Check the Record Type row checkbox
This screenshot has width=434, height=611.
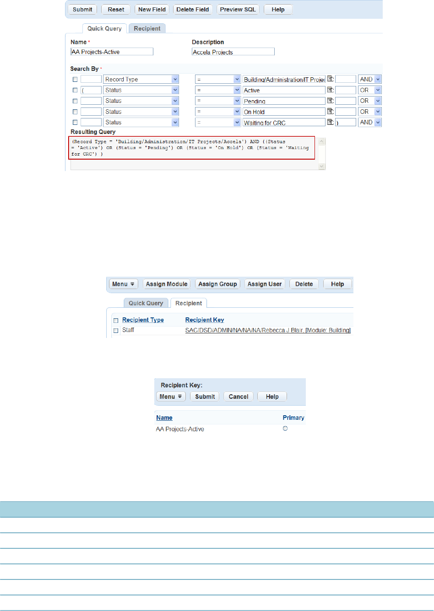[x=75, y=79]
